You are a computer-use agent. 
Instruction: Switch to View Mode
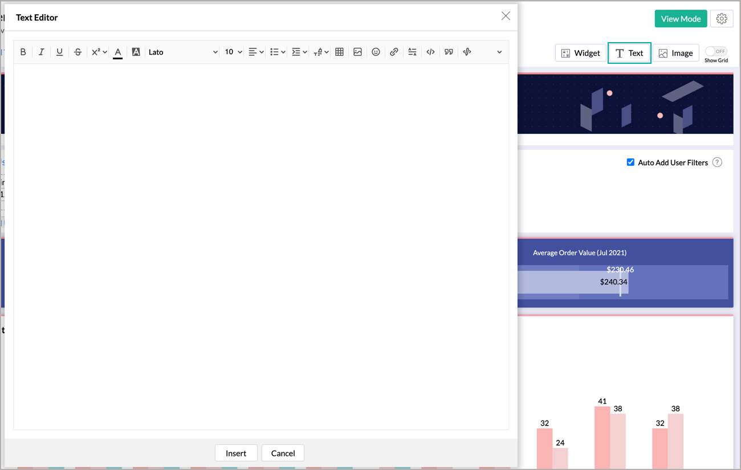click(681, 18)
